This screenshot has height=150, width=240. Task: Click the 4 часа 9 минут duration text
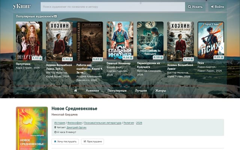pos(67,132)
